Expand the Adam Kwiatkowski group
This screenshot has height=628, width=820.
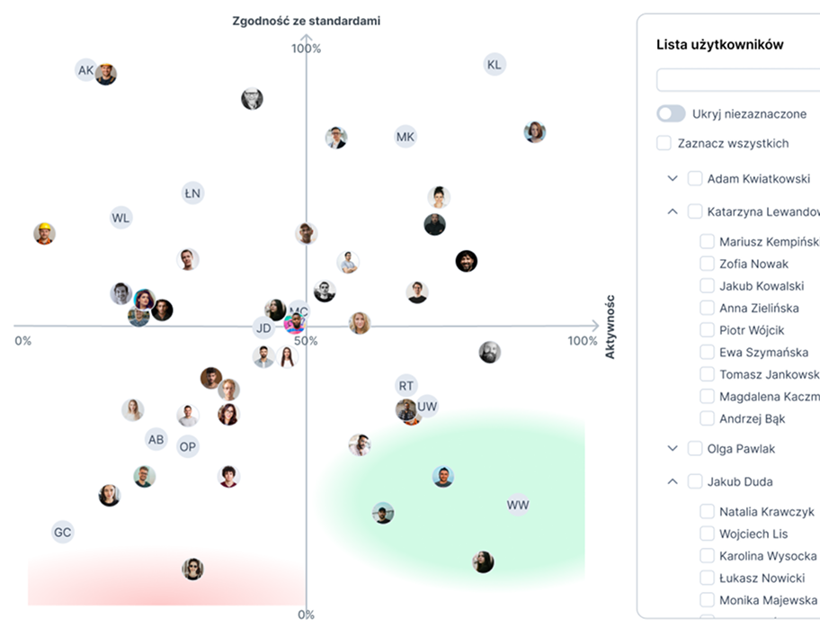click(673, 178)
